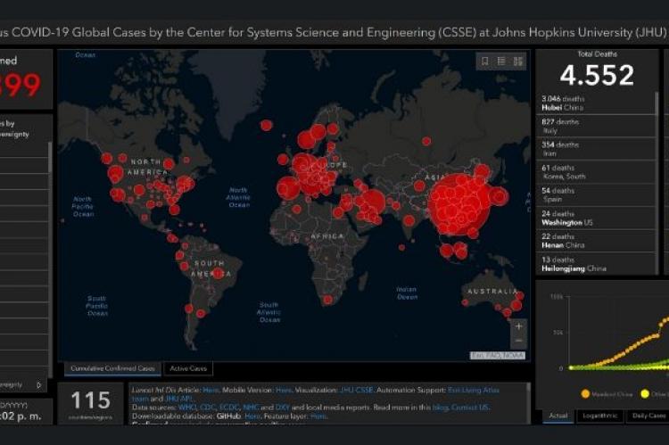This screenshot has width=669, height=445.
Task: Open the blog link
Action: 440,408
